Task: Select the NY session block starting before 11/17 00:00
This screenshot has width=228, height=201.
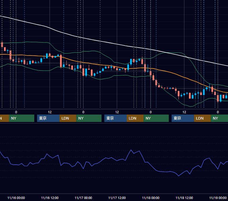Action: [x=89, y=118]
